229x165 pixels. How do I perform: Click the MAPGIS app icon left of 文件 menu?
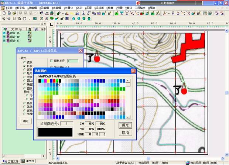3,8
